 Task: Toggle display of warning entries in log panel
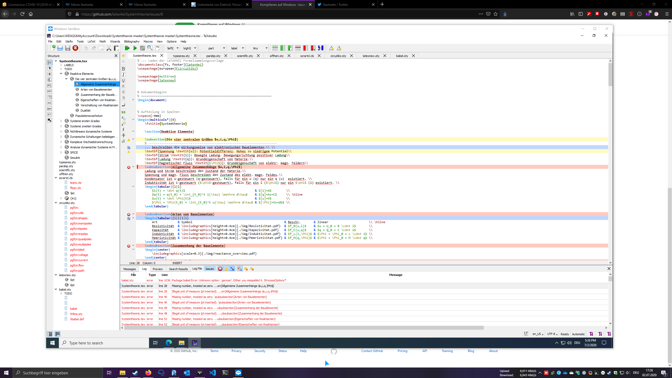click(x=226, y=269)
